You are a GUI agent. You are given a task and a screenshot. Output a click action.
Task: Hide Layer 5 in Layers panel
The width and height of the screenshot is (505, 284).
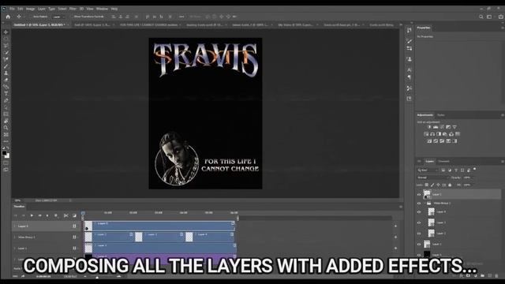pos(419,195)
